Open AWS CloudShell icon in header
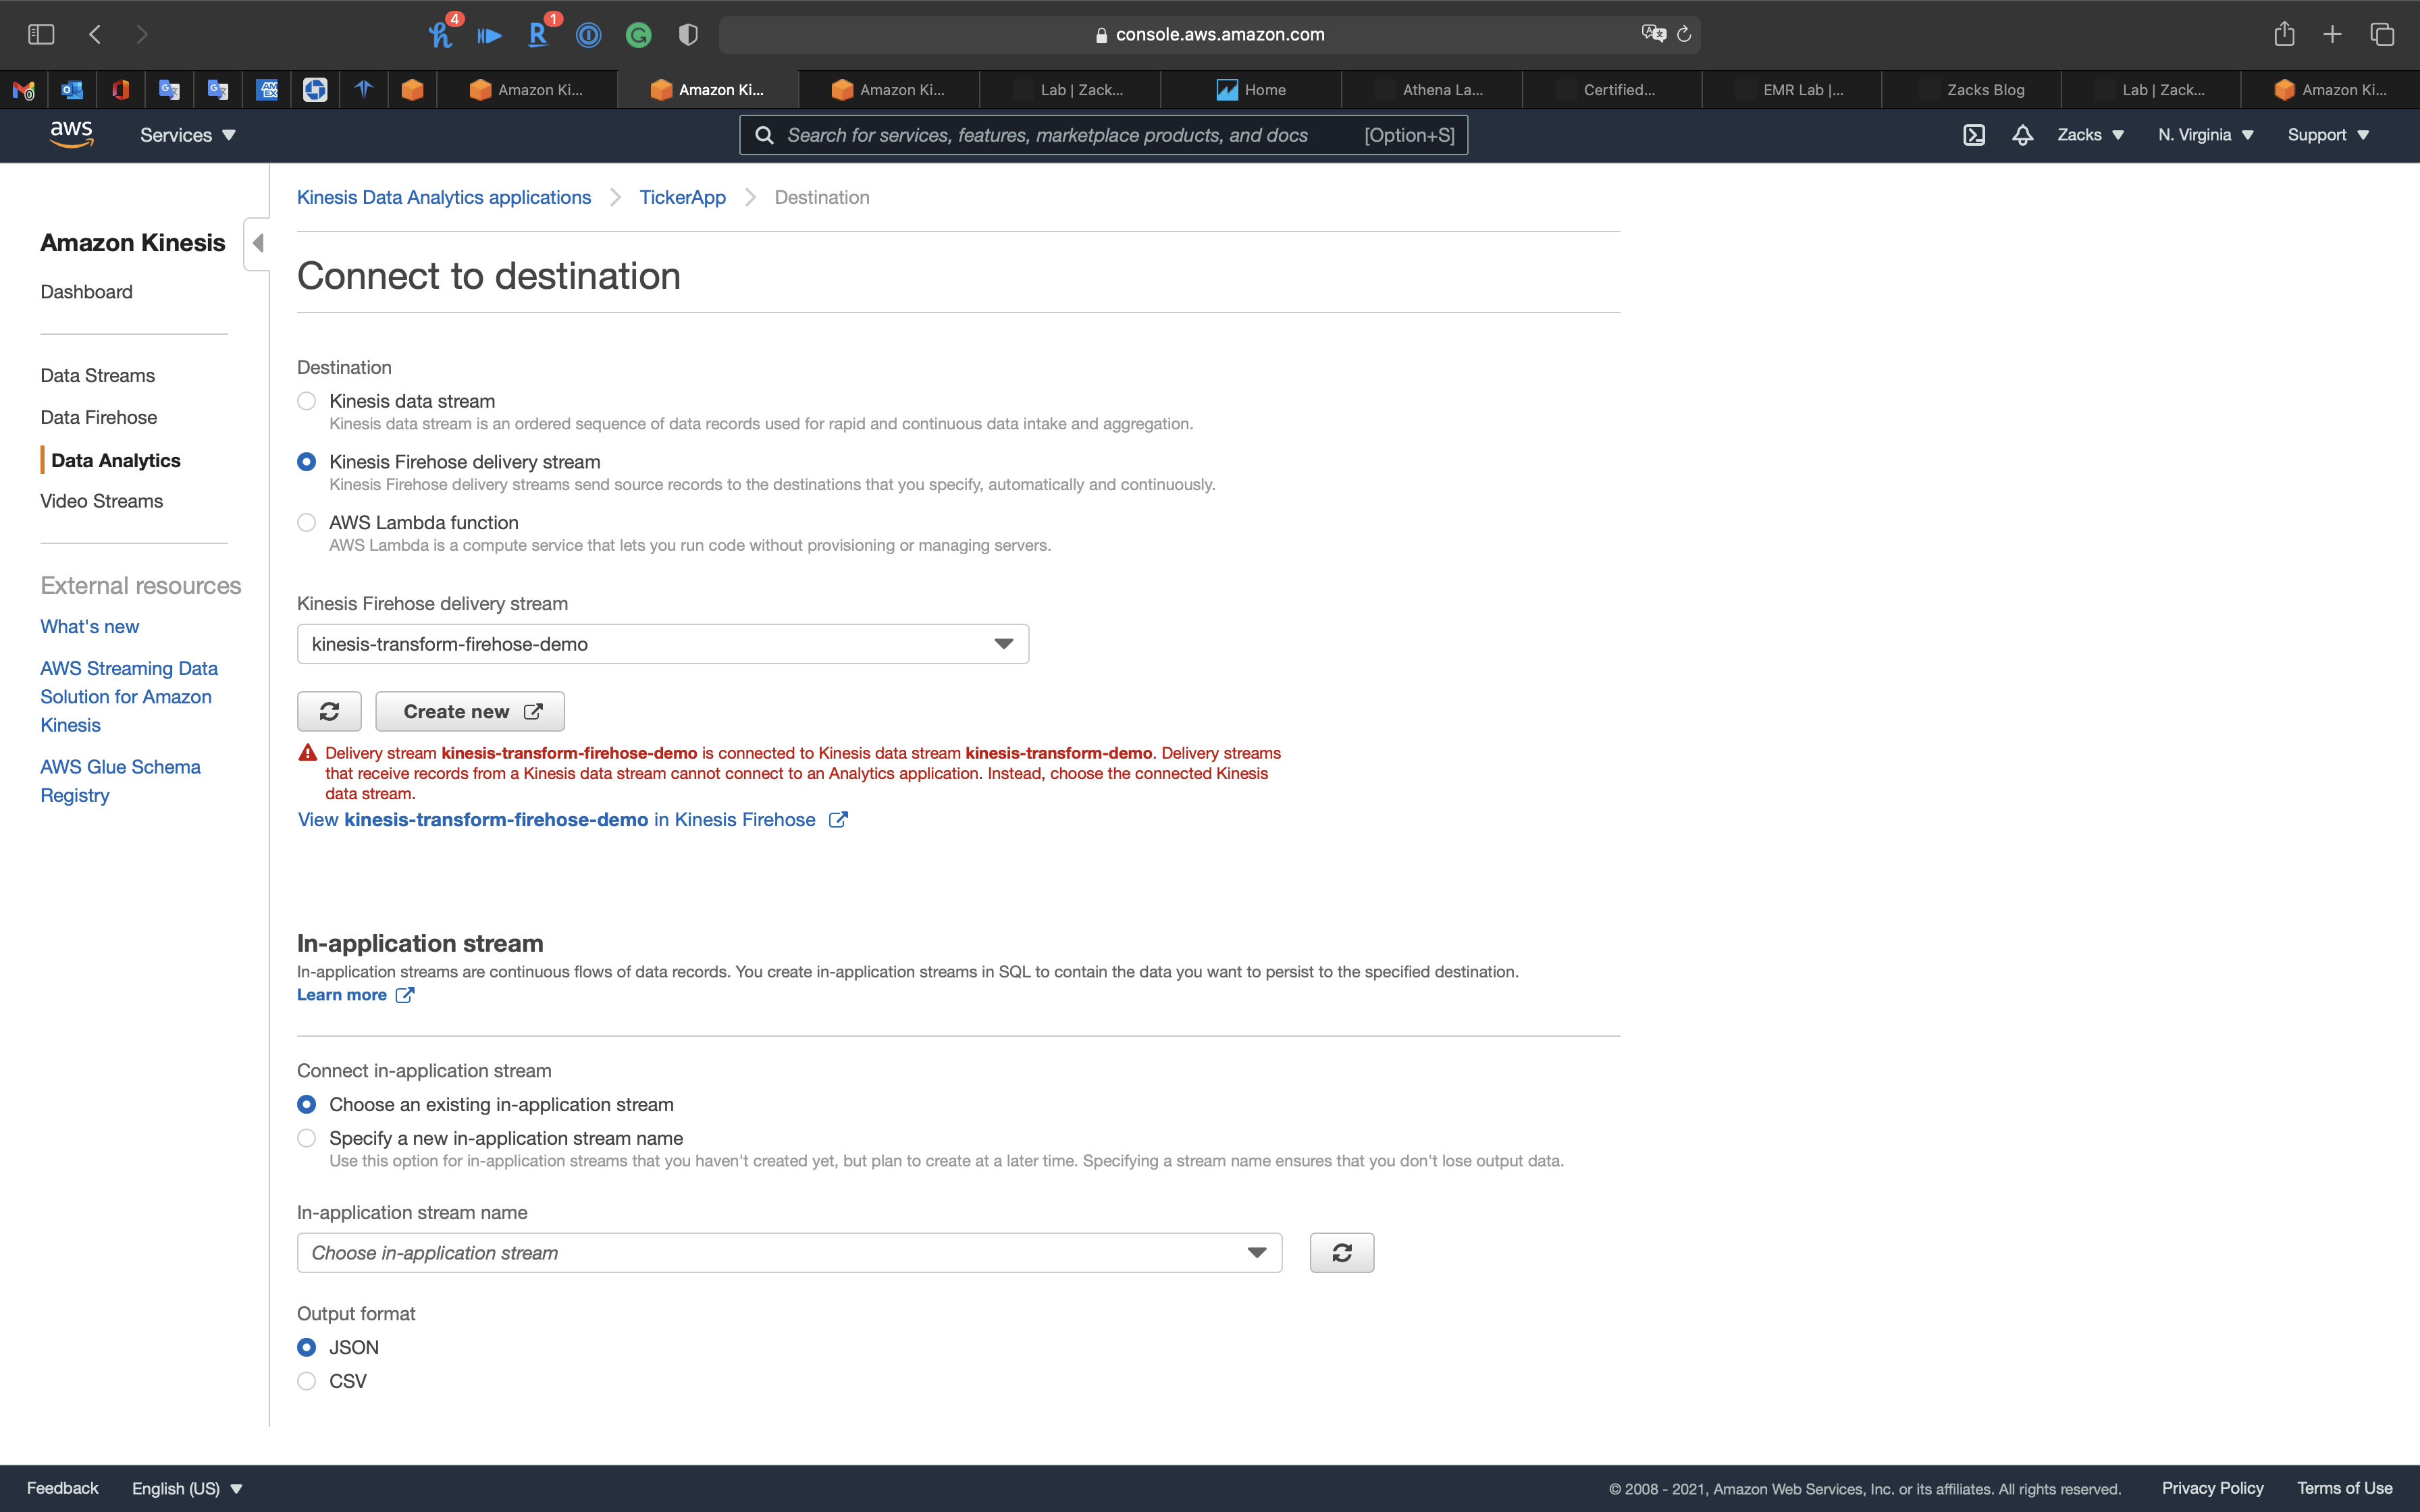The image size is (2420, 1512). (x=1973, y=135)
